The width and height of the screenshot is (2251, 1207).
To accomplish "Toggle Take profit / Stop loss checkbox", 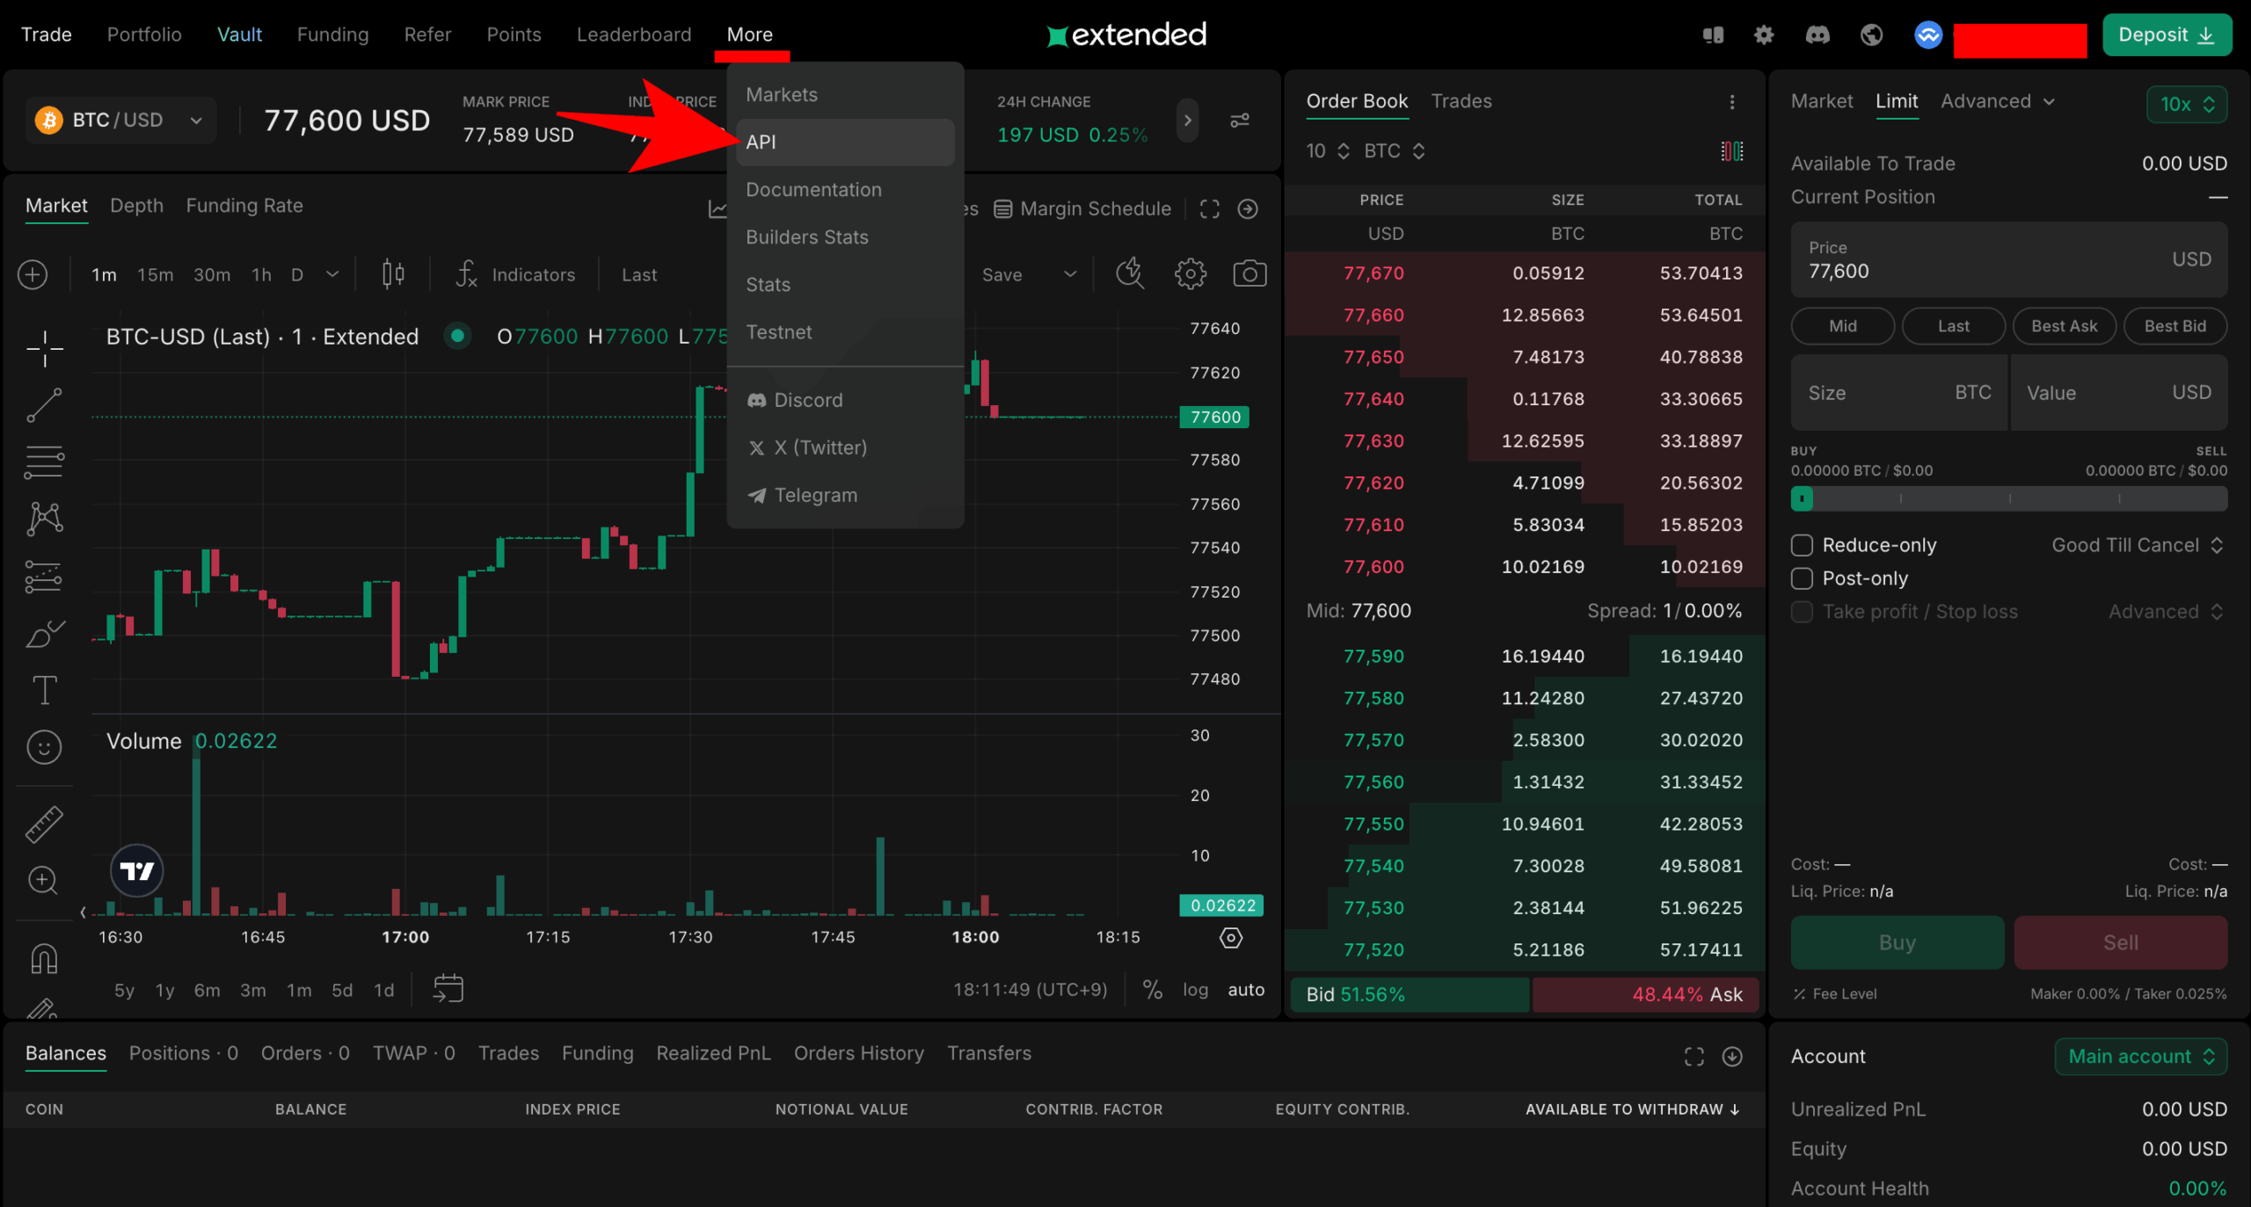I will (1802, 612).
